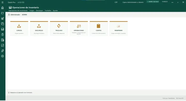
Task: Click 'SQL Server OK' in status bar
Action: pos(180,98)
